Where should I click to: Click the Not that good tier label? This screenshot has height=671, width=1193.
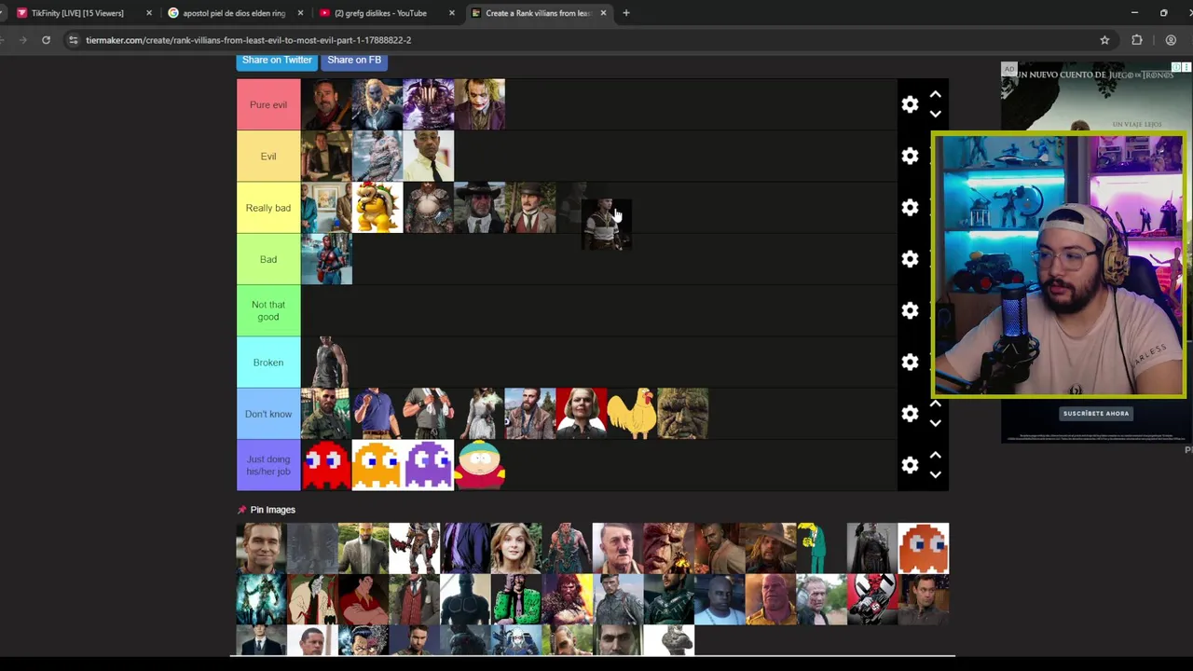tap(268, 310)
